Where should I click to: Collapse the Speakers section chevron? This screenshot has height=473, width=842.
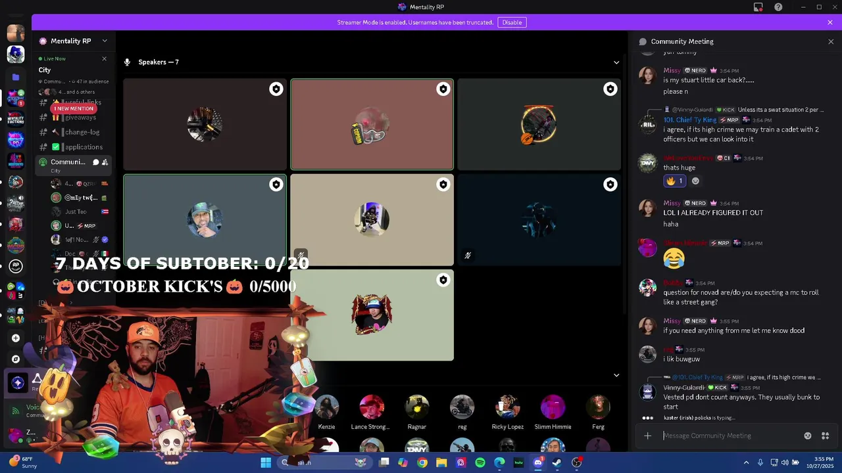(x=616, y=62)
